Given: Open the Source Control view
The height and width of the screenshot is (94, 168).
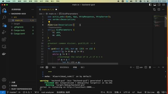Looking at the screenshot, I should pyautogui.click(x=4, y=25).
